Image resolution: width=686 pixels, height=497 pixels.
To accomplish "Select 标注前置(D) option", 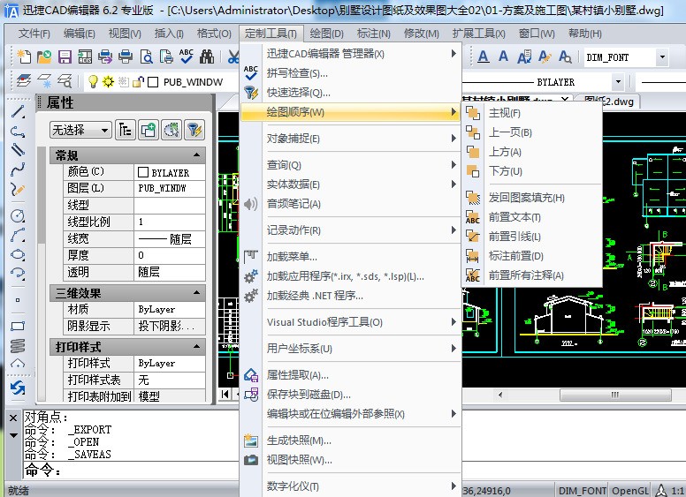I will tap(532, 256).
